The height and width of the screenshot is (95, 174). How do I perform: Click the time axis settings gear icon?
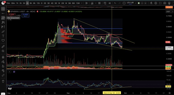click(169, 93)
